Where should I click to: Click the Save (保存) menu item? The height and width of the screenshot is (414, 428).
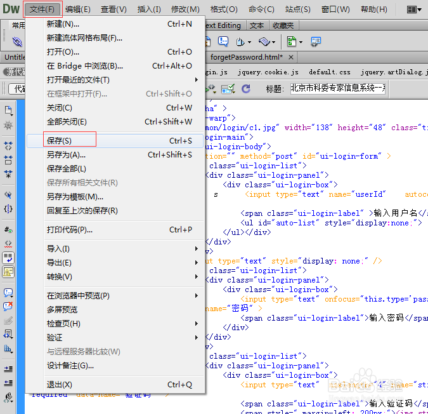click(x=115, y=141)
